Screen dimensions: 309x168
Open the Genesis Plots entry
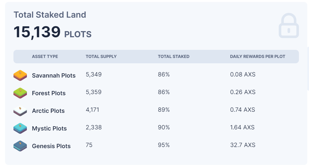(51, 146)
